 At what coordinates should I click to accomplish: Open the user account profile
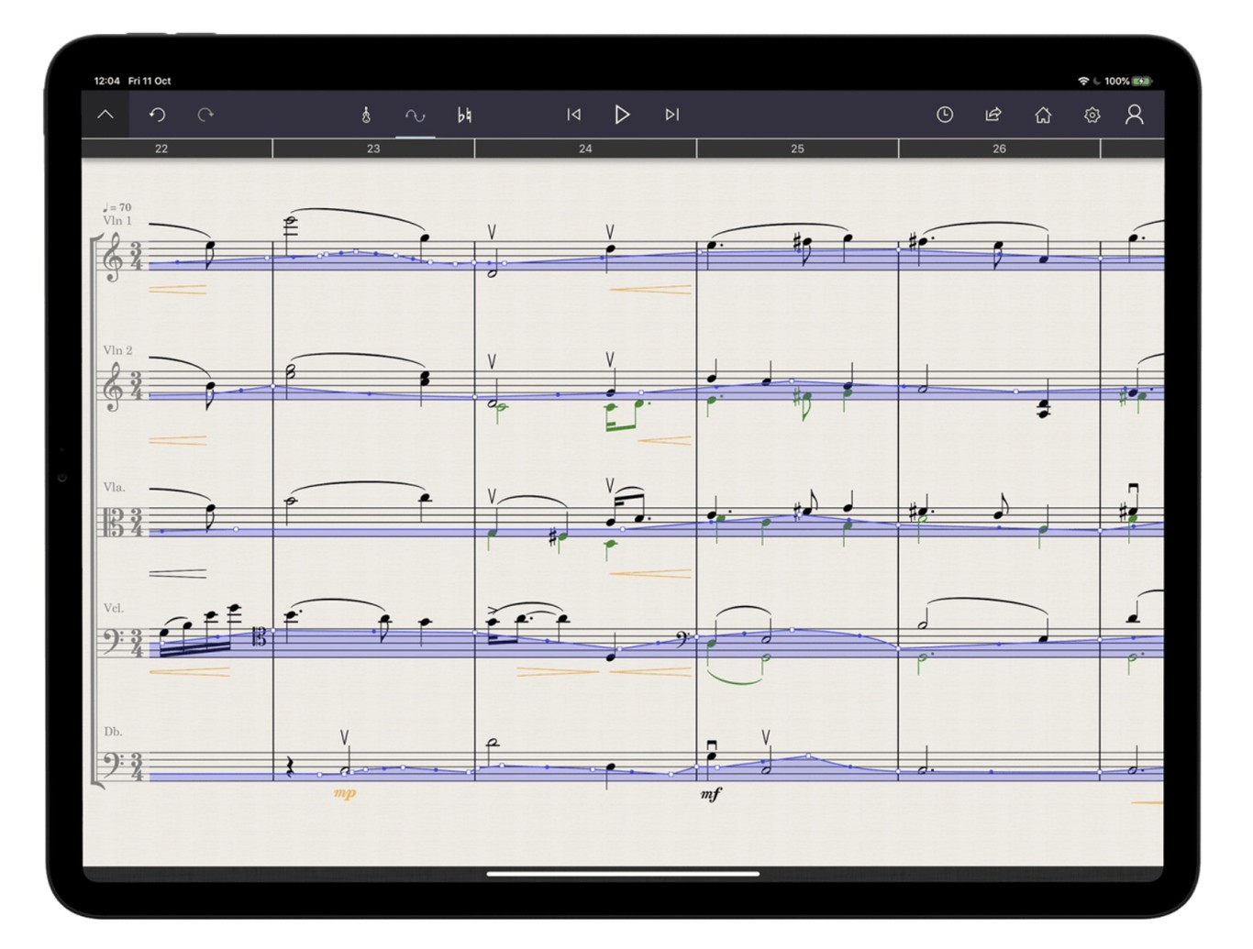1137,114
